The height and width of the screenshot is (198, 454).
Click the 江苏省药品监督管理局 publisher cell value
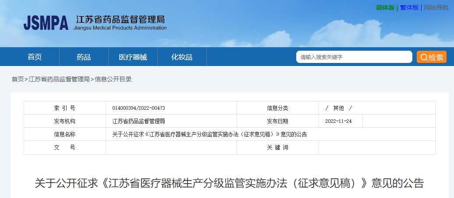(x=138, y=121)
